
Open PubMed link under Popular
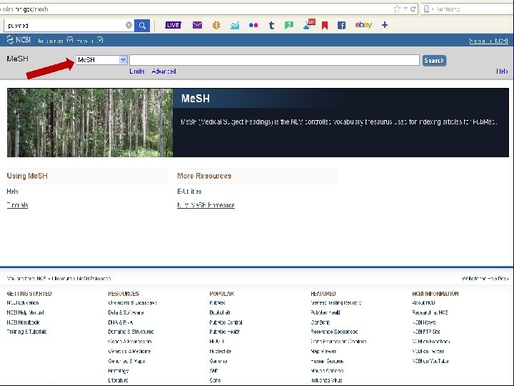(x=217, y=302)
